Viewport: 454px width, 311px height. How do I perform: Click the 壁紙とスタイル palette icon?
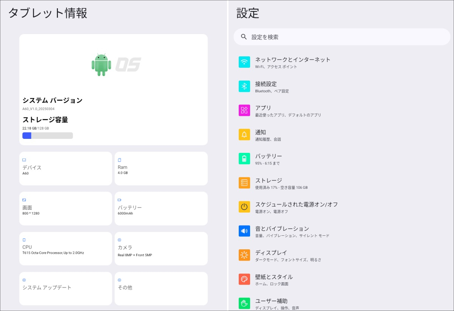point(244,279)
